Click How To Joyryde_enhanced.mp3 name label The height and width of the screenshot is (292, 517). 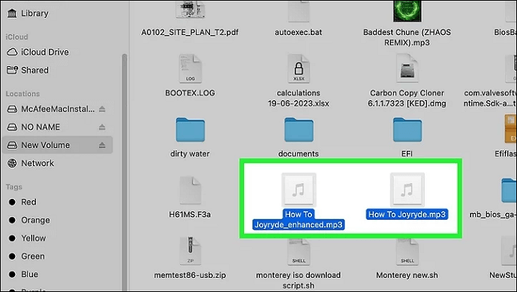[x=299, y=219]
